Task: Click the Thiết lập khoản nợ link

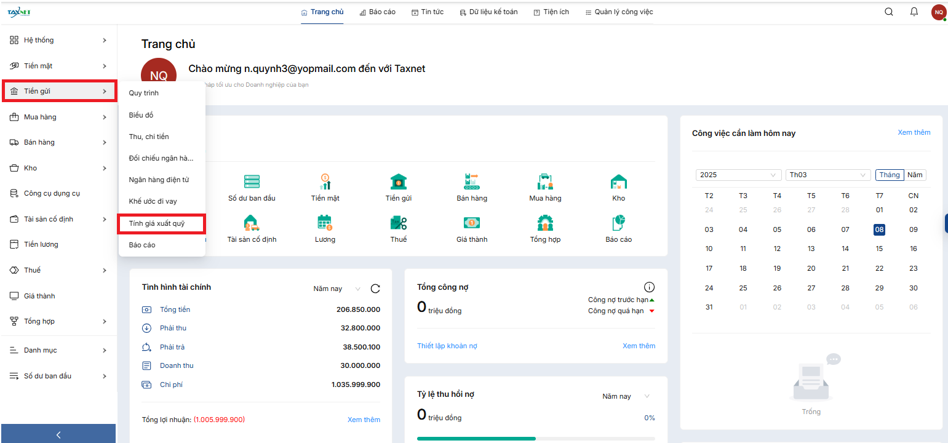Action: pyautogui.click(x=447, y=346)
